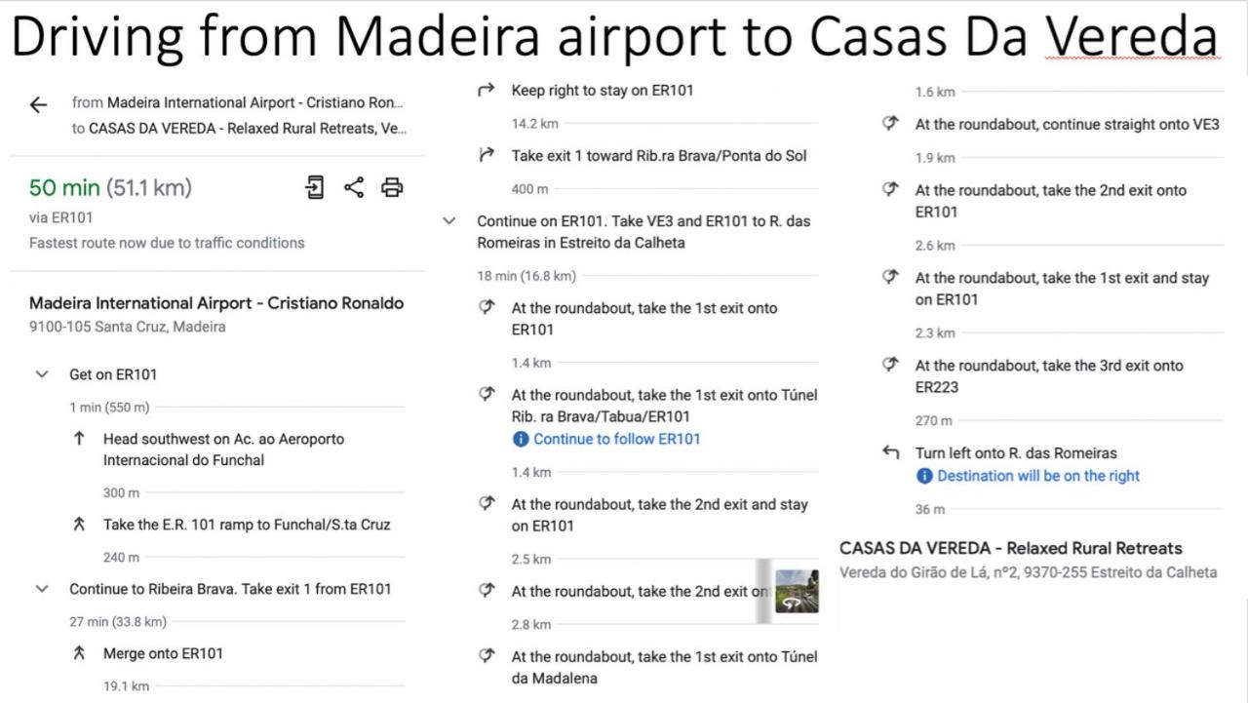
Task: Click the info icon beside Continue to follow ER101
Action: point(521,439)
